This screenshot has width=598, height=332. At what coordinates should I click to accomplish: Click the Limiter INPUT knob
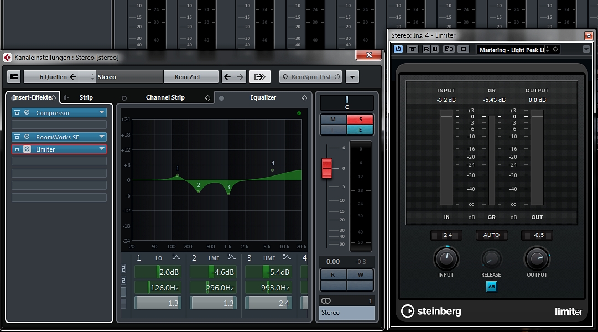(x=446, y=259)
